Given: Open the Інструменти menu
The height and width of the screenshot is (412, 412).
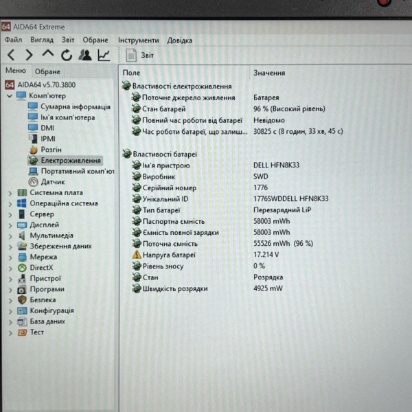Looking at the screenshot, I should click(139, 41).
